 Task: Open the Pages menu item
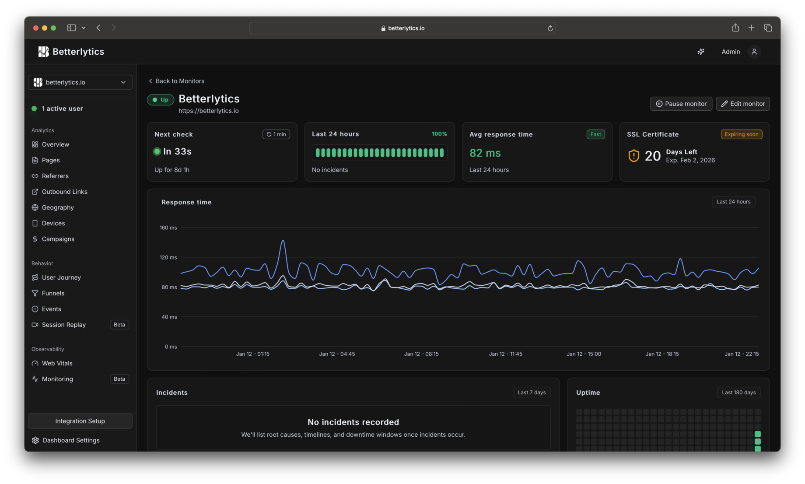click(x=51, y=160)
